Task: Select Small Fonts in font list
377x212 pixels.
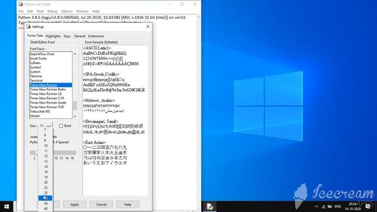Action: (x=51, y=58)
